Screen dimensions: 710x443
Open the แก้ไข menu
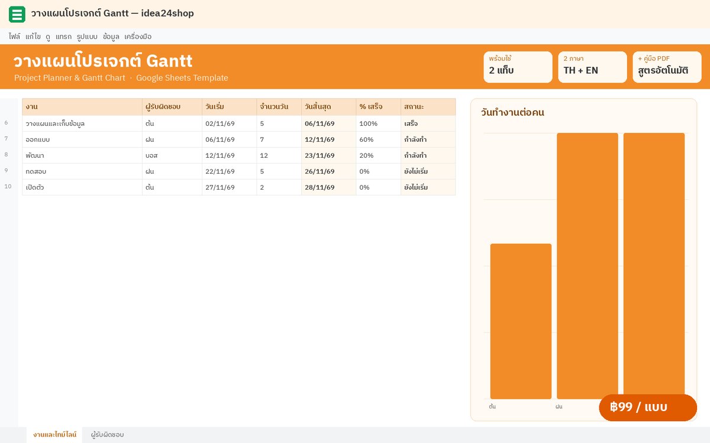(33, 37)
